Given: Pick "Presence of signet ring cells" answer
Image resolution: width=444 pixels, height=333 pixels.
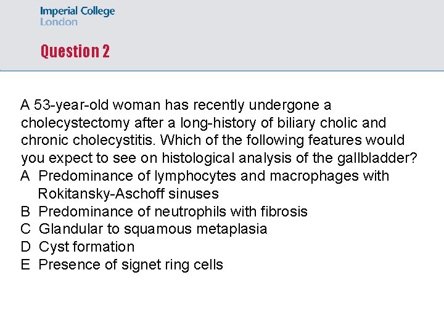Looking at the screenshot, I should click(x=131, y=265).
